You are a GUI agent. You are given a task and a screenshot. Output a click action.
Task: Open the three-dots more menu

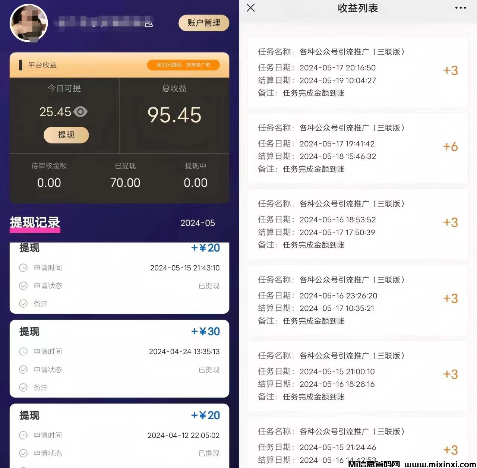(461, 8)
